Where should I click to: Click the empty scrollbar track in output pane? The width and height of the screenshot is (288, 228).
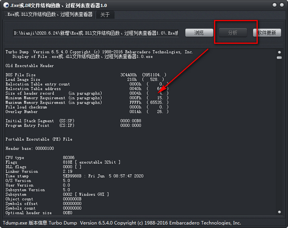pyautogui.click(x=279, y=135)
